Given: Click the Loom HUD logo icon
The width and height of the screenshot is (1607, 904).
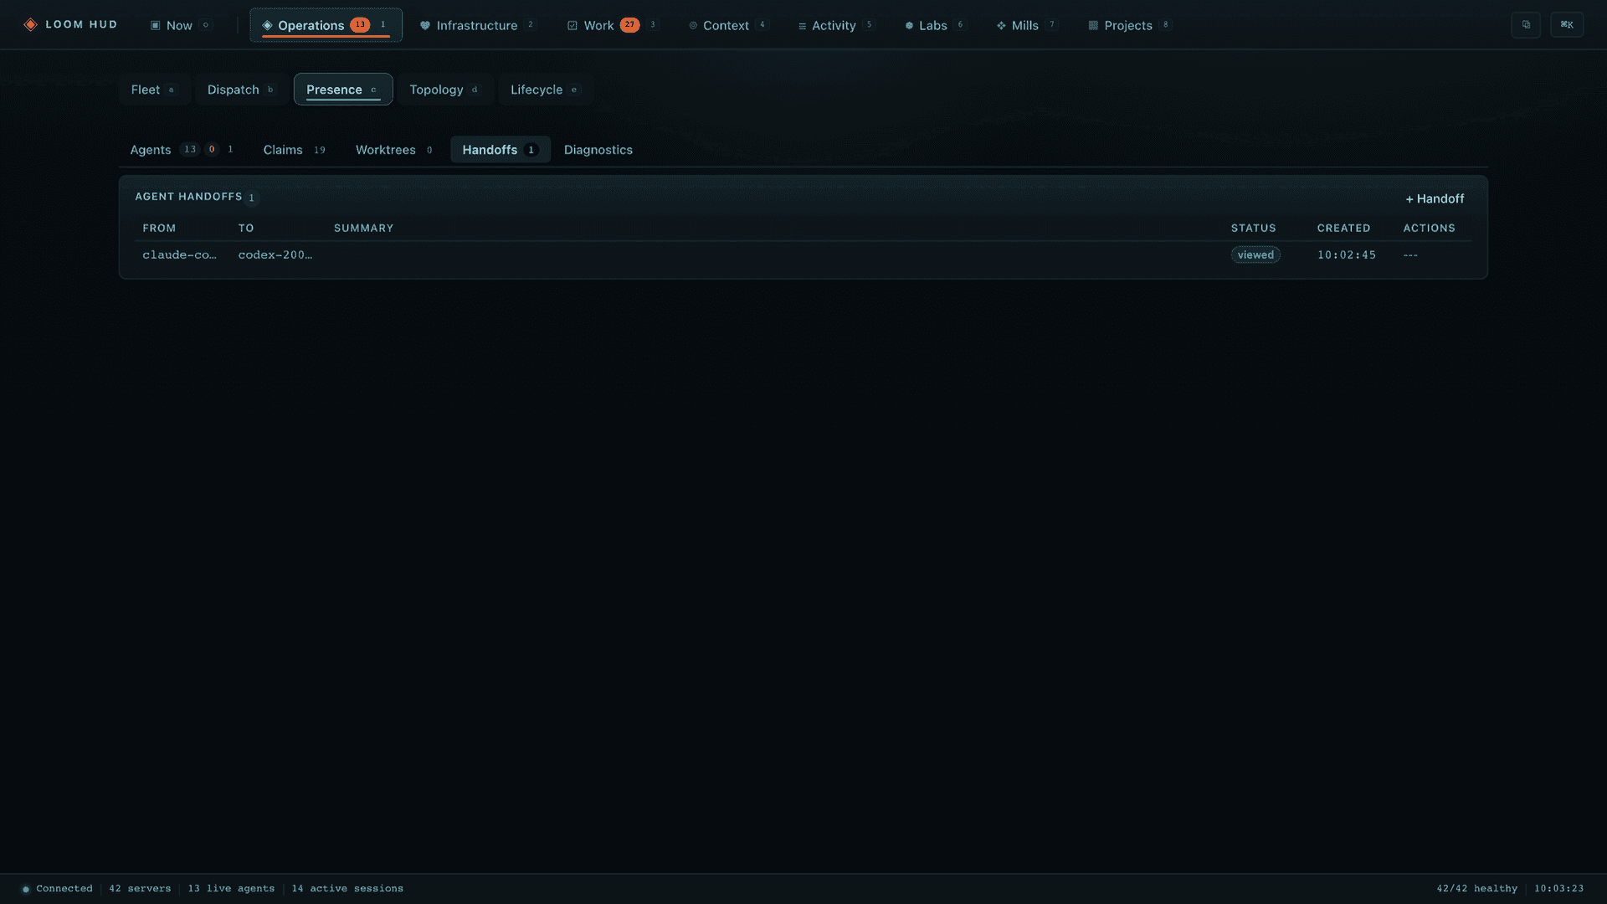Looking at the screenshot, I should [30, 25].
